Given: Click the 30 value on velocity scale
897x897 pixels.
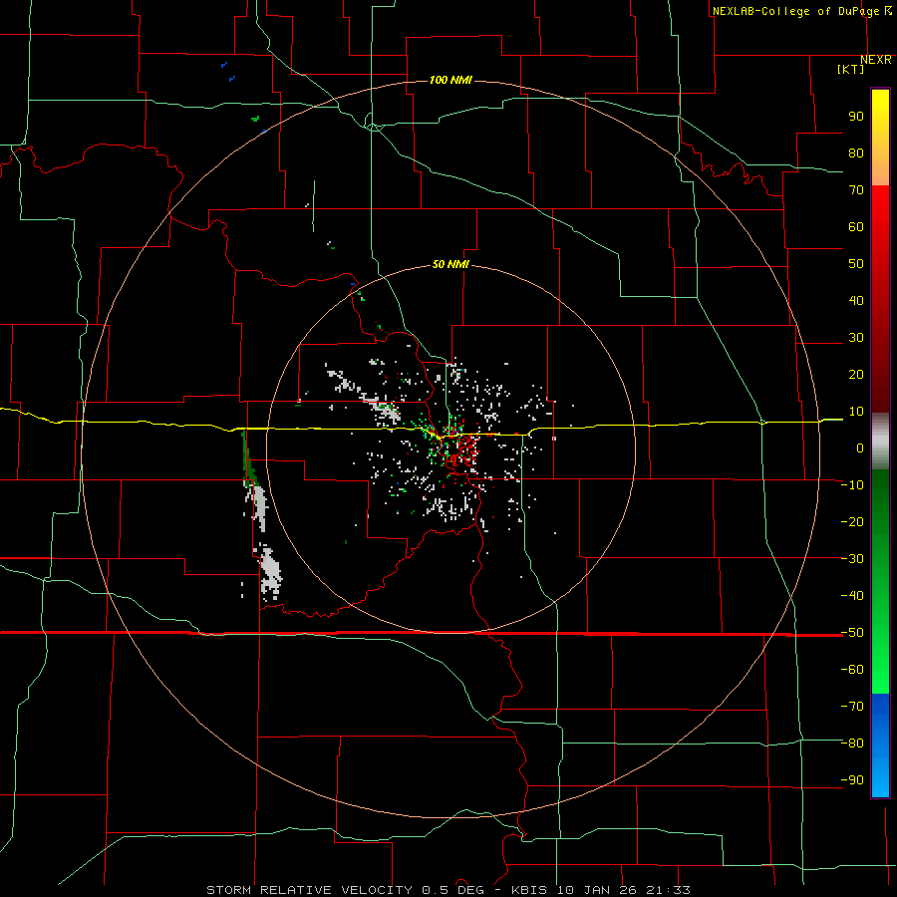Looking at the screenshot, I should tap(856, 338).
